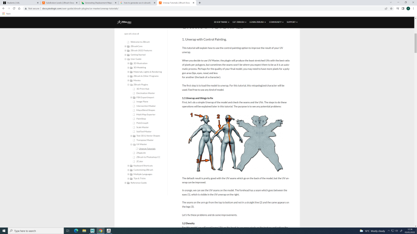
Task: Switch to Generating Displacement Maps tab
Action: pyautogui.click(x=99, y=3)
